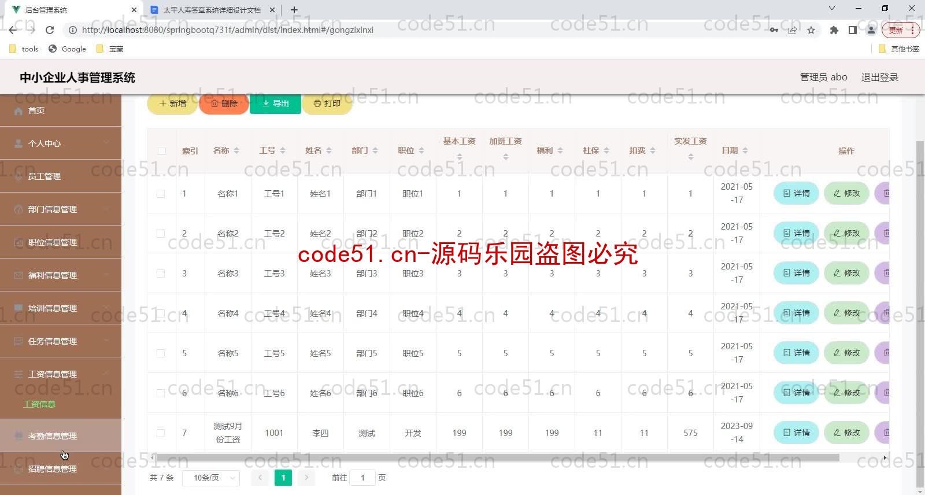The height and width of the screenshot is (495, 925).
Task: Sort by 姓名 column arrows
Action: [x=329, y=150]
